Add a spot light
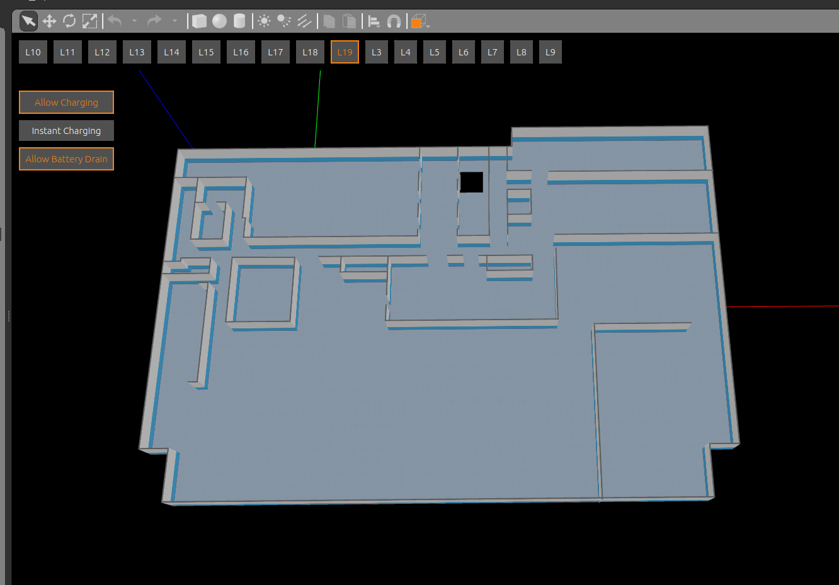Viewport: 839px width, 585px height. (x=284, y=21)
